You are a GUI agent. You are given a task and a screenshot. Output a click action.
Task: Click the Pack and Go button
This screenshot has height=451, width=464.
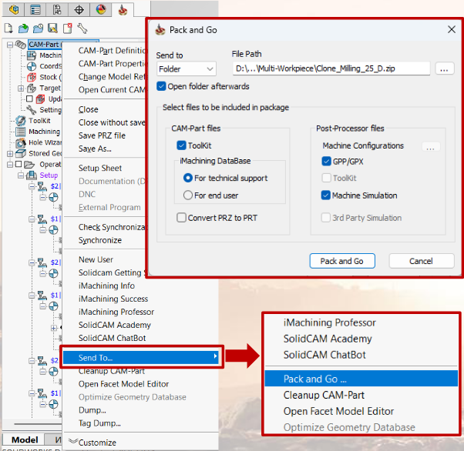[342, 261]
